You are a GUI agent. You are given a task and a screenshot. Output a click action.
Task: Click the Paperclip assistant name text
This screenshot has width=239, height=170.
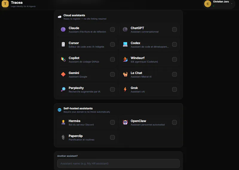[x=76, y=136]
